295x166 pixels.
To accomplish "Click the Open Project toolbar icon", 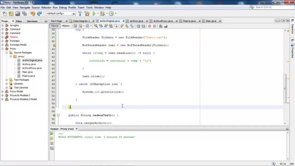I will [x=18, y=13].
